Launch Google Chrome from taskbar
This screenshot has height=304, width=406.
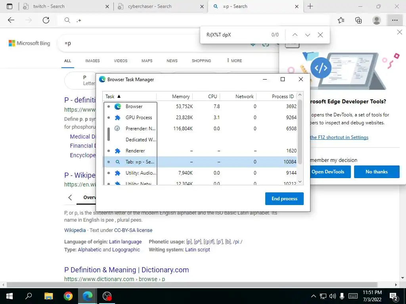68,296
